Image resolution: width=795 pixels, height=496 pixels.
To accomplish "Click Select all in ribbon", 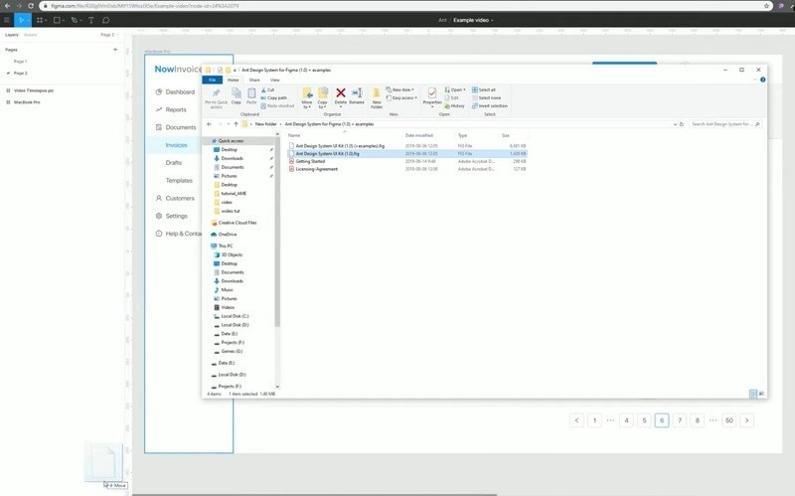I will [484, 89].
